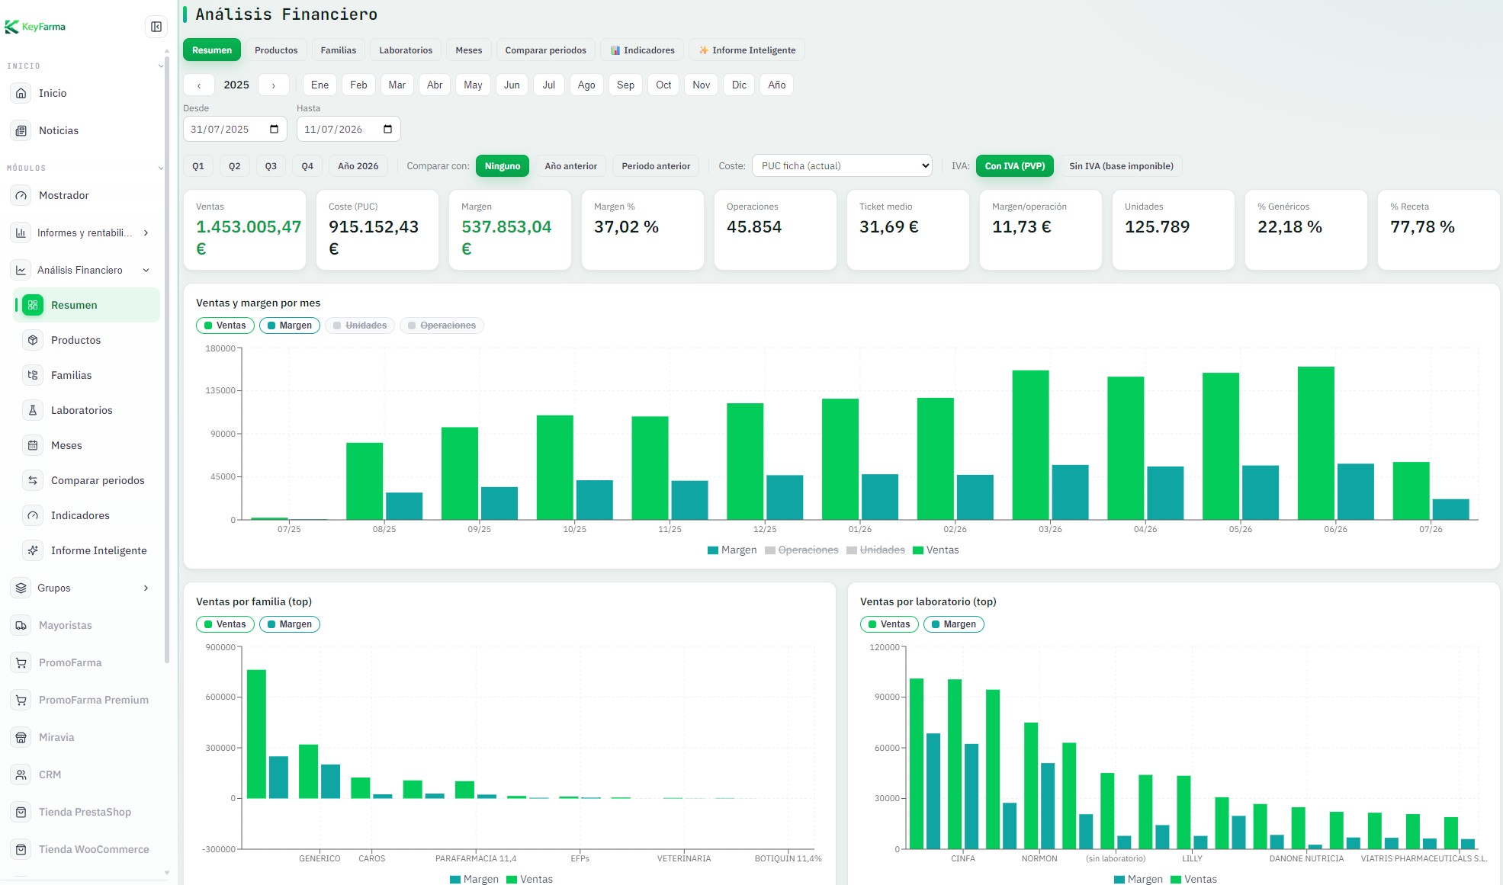Click the Inicio home icon
The height and width of the screenshot is (885, 1503).
[x=21, y=93]
